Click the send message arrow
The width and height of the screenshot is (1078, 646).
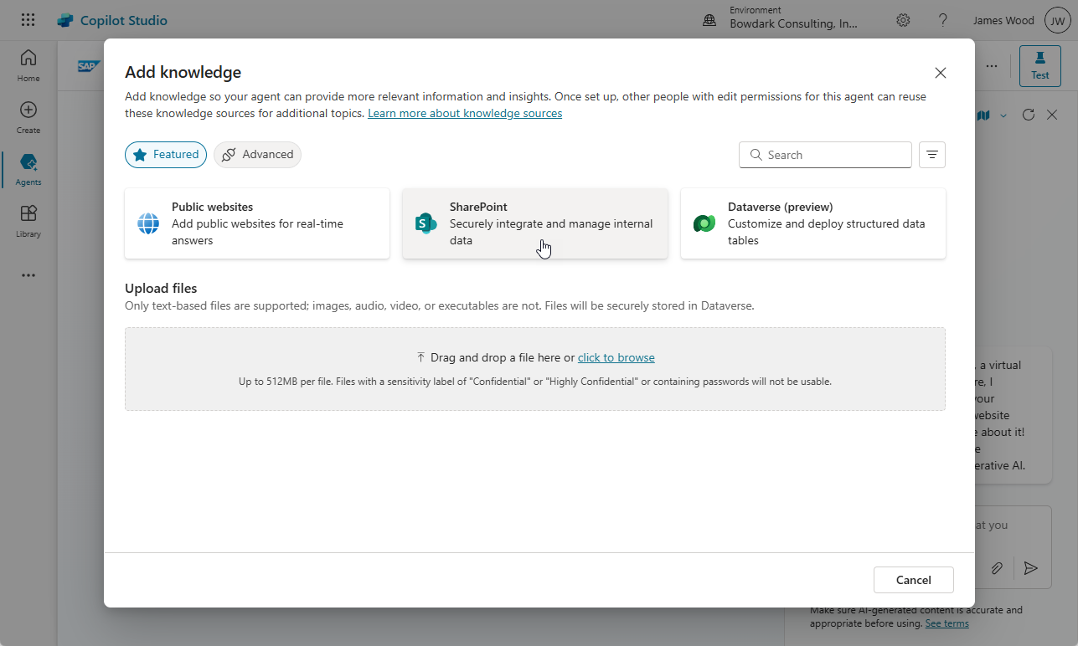pyautogui.click(x=1031, y=568)
